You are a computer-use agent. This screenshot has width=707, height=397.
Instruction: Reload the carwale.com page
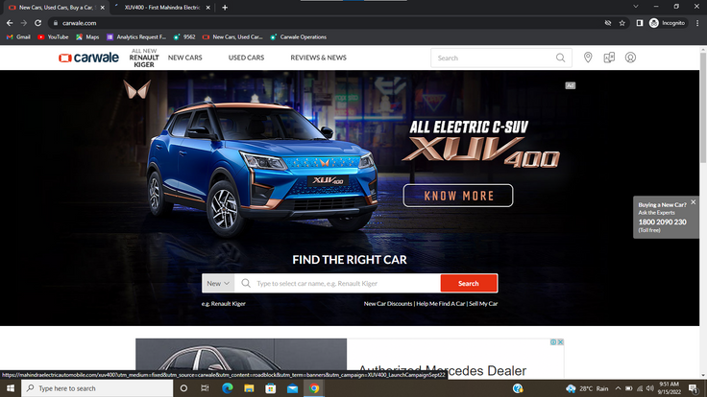click(37, 23)
